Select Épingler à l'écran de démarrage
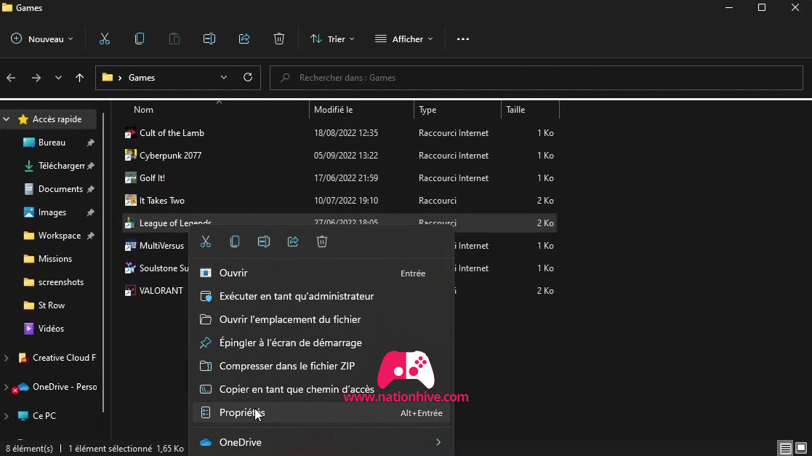 click(x=321, y=343)
